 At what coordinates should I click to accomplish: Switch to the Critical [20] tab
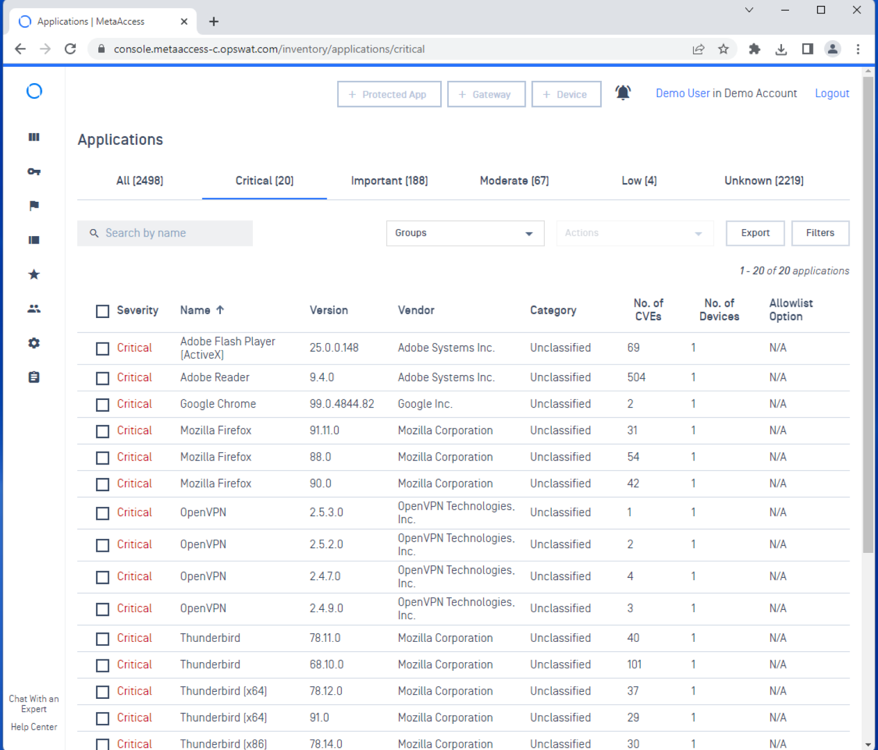coord(265,181)
